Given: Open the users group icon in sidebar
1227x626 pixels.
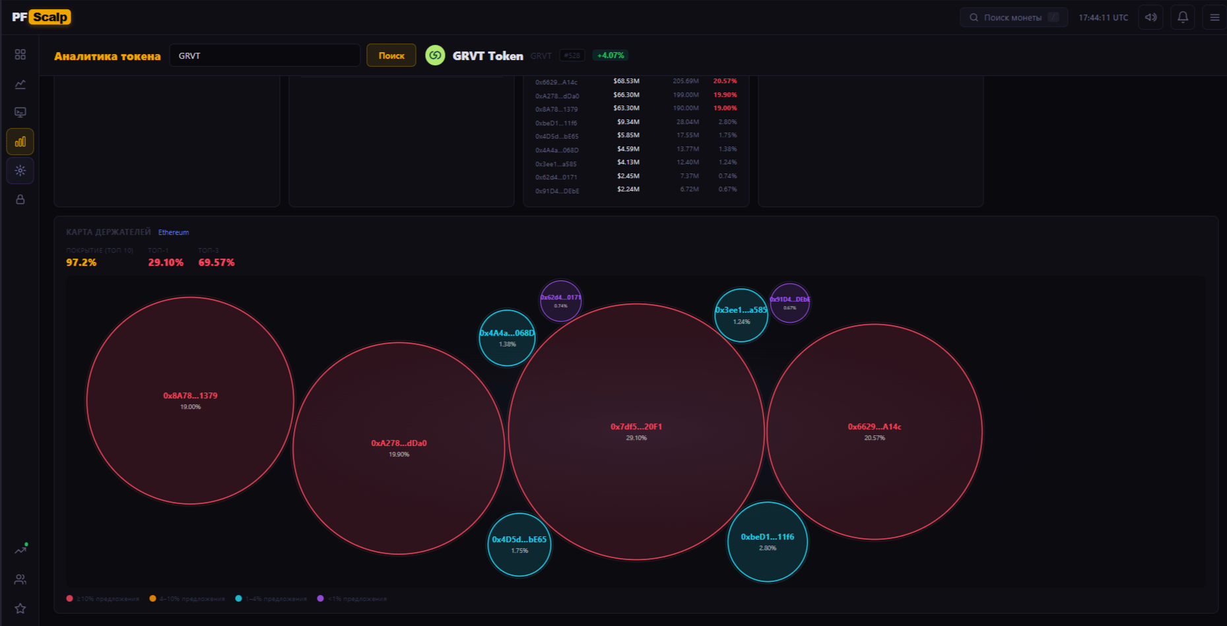Looking at the screenshot, I should tap(20, 579).
